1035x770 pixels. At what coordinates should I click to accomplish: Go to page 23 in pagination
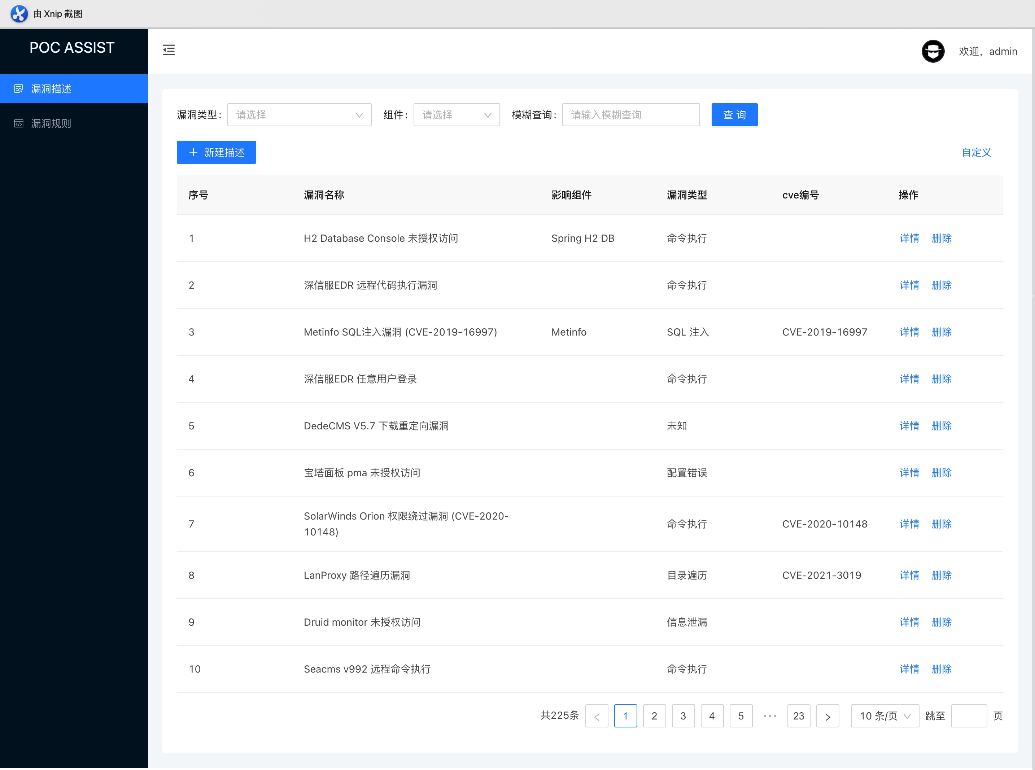[798, 716]
